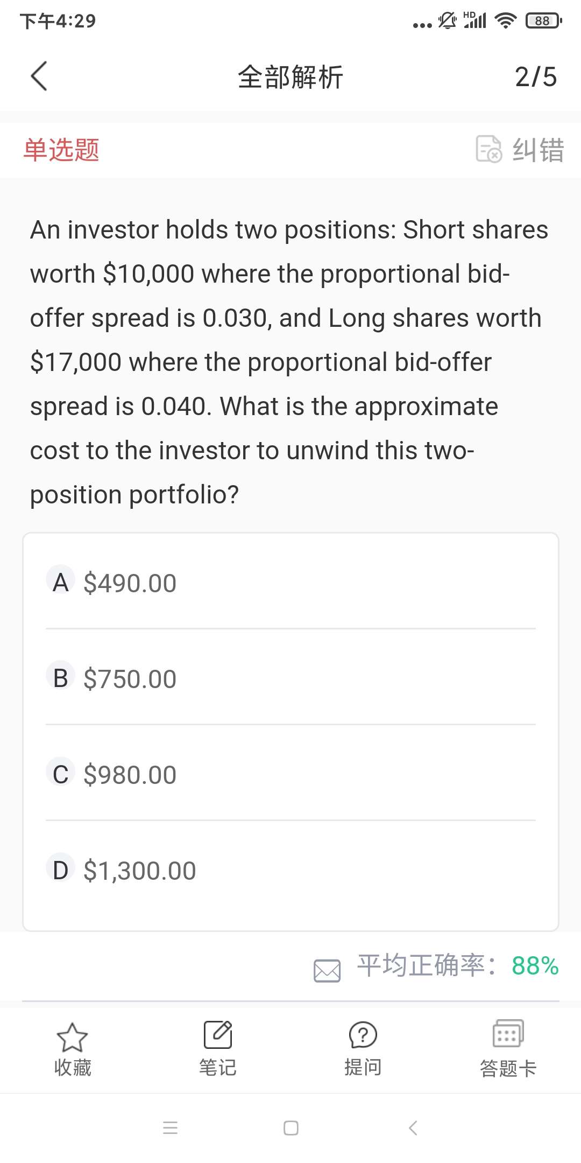
Task: Open the 纠错 error report icon
Action: [488, 149]
